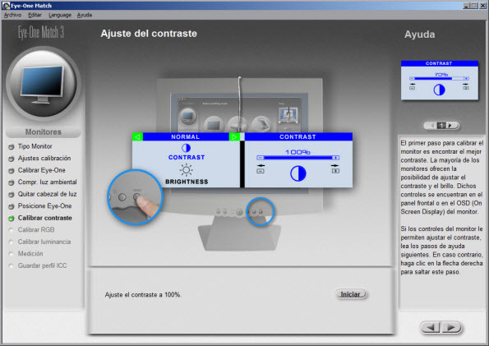The width and height of the screenshot is (489, 346).
Task: Click the Ayuda panel heading
Action: (x=419, y=35)
